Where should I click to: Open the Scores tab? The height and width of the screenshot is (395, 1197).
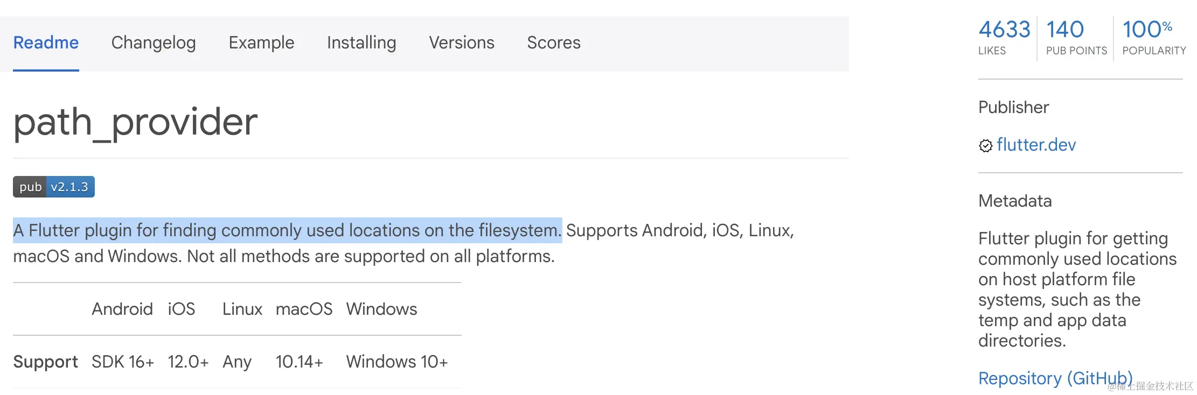[553, 43]
